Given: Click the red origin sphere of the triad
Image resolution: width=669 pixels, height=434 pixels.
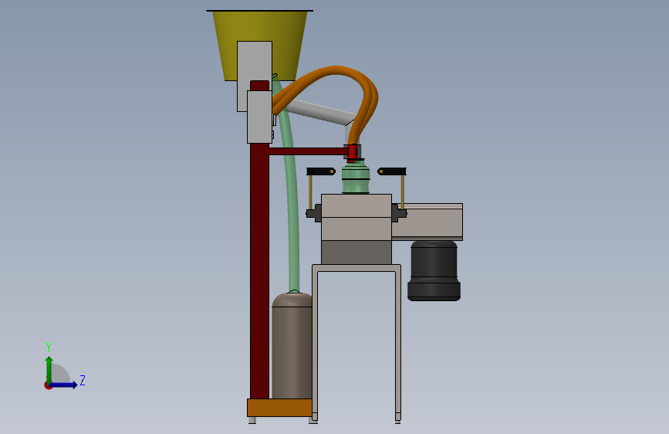Looking at the screenshot, I should [48, 385].
